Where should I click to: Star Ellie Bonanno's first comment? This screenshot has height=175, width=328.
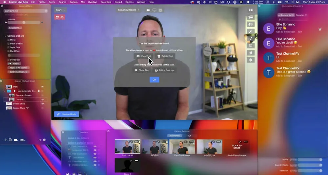(320, 29)
